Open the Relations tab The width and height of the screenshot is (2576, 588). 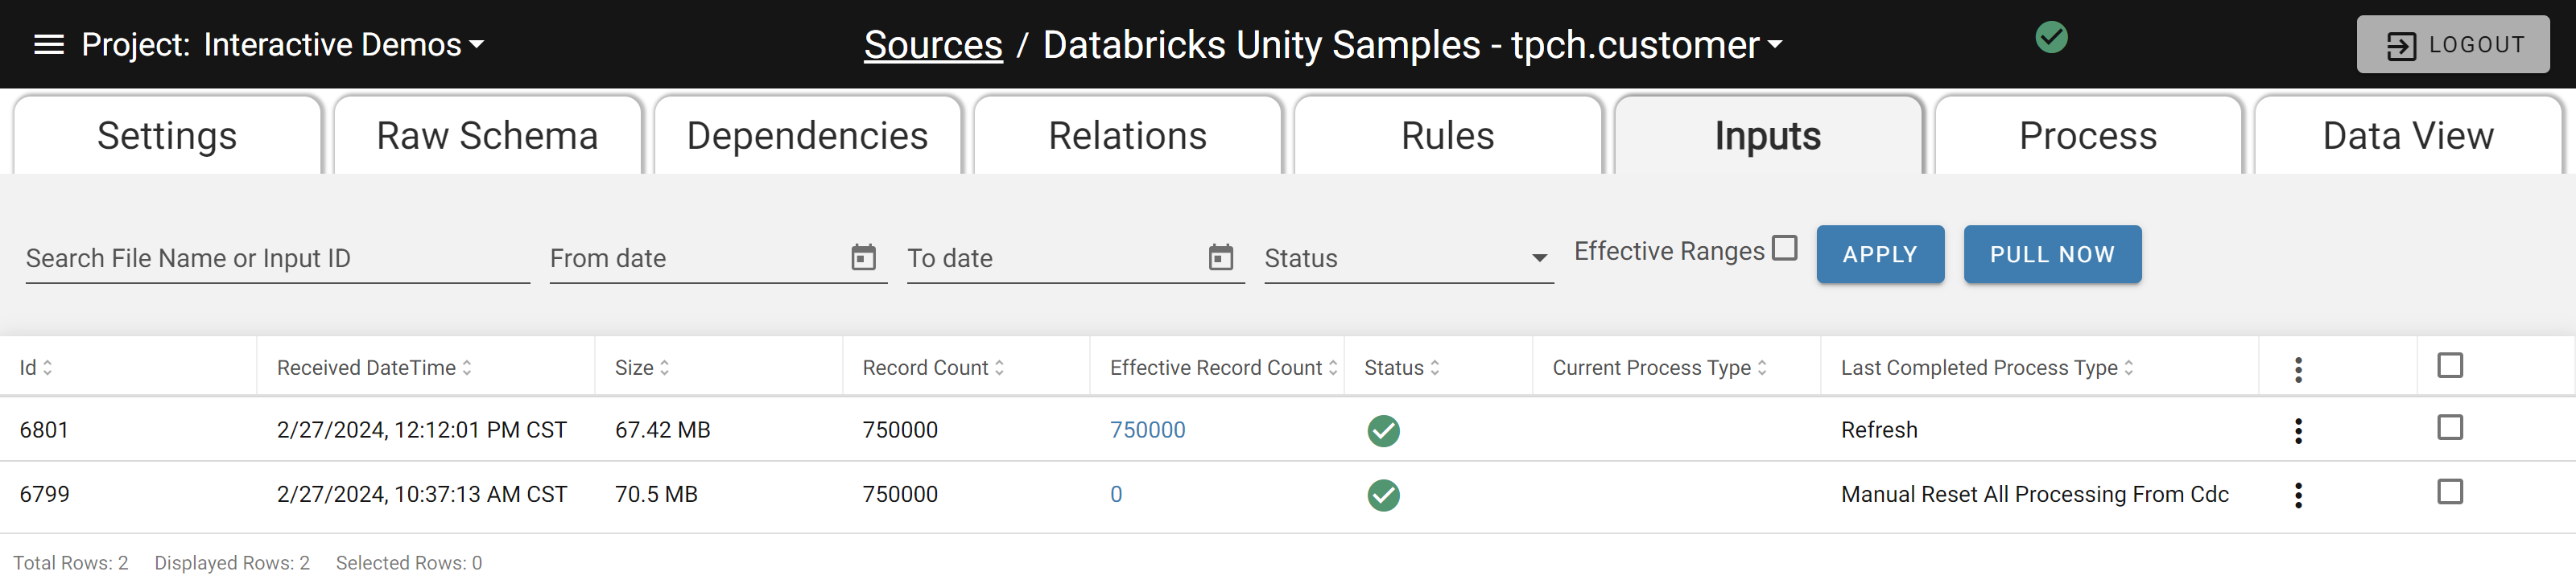(x=1127, y=135)
